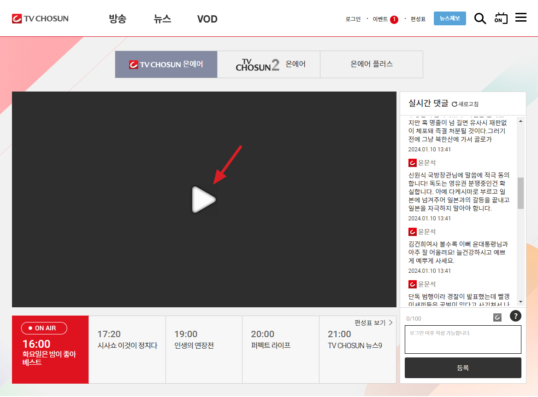This screenshot has width=538, height=397.
Task: Switch to 온에어 플러스 tab
Action: coord(372,64)
